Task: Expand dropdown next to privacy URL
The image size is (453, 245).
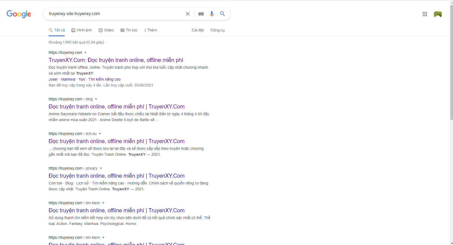Action: pos(101,168)
